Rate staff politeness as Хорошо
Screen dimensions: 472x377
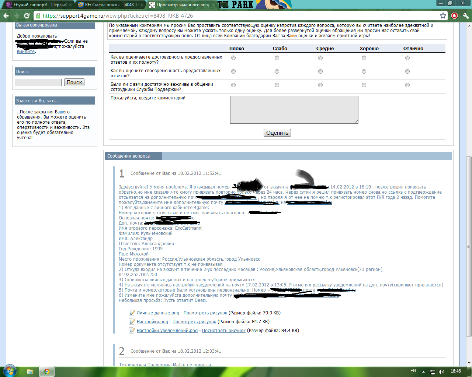point(364,85)
